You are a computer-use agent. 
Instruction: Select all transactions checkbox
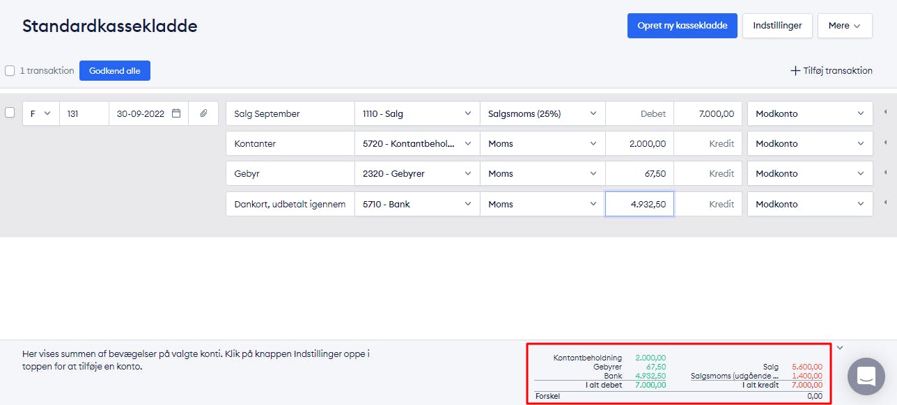[x=10, y=70]
